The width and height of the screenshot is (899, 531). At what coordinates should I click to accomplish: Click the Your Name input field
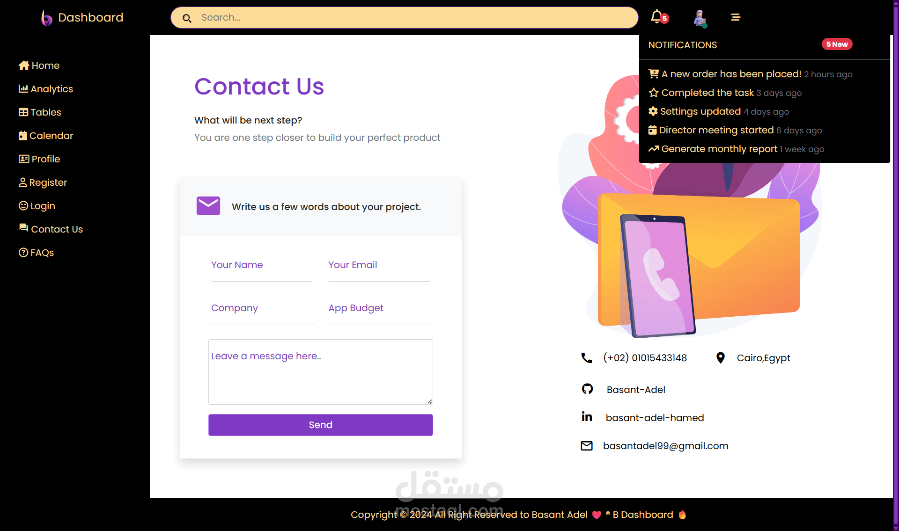pyautogui.click(x=262, y=266)
